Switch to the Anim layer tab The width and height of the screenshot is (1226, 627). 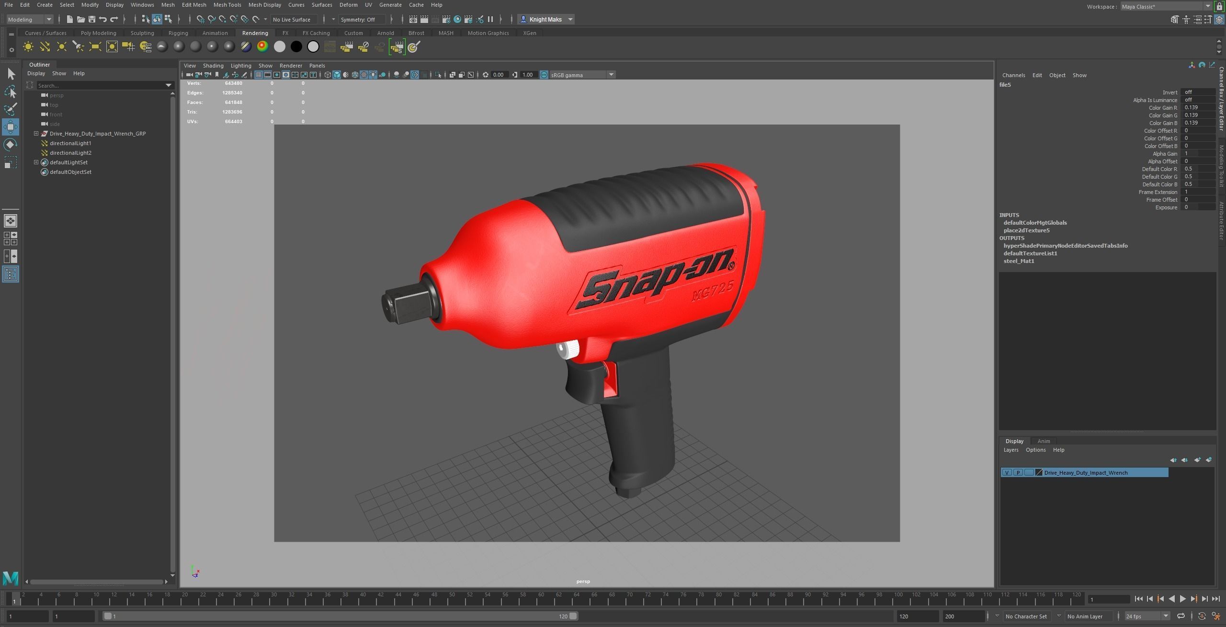point(1044,441)
